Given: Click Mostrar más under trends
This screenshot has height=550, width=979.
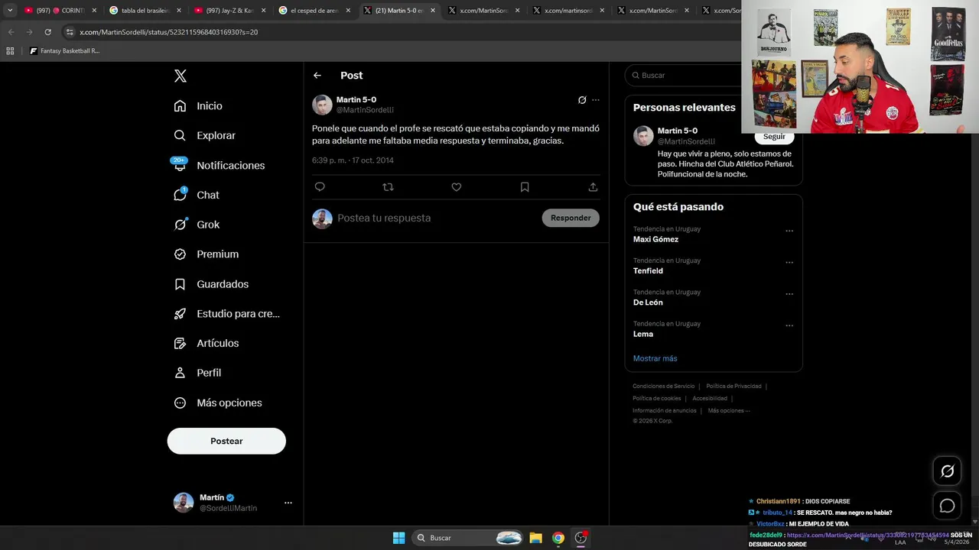Looking at the screenshot, I should 655,358.
